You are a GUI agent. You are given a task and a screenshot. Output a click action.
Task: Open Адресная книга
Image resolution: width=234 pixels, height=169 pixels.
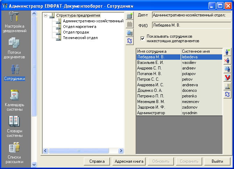(129, 161)
